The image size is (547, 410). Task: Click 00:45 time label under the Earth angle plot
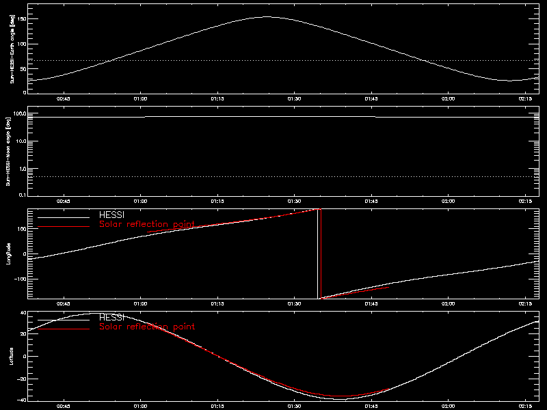[x=64, y=98]
